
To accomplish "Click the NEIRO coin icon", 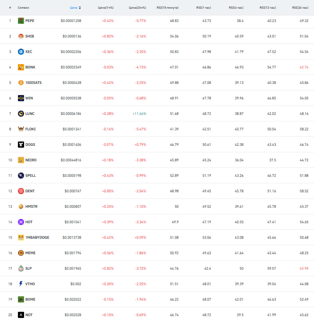I will [21, 160].
